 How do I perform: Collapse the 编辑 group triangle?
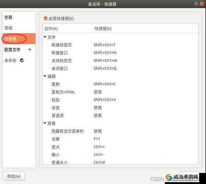click(45, 76)
